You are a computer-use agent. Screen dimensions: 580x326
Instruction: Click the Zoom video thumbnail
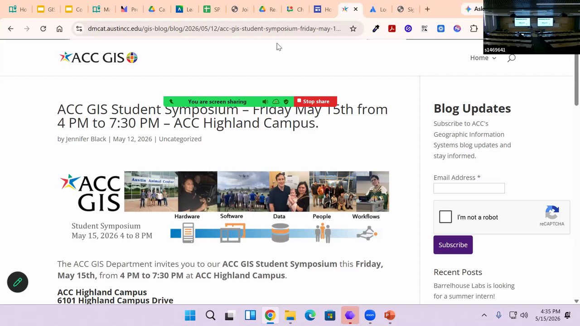(x=532, y=27)
